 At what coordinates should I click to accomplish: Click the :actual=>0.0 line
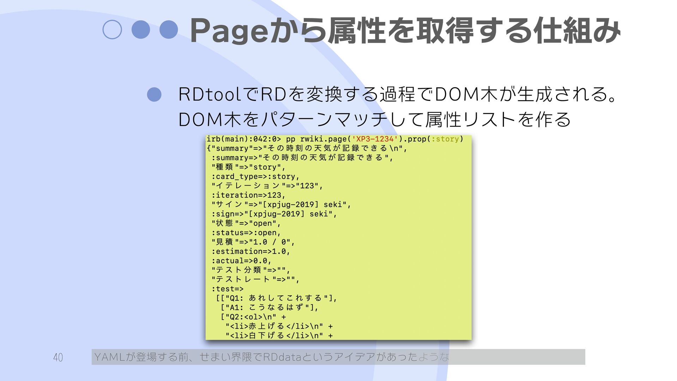click(241, 261)
